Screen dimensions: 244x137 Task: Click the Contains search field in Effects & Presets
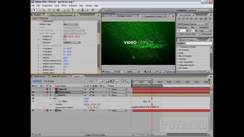(x=199, y=43)
